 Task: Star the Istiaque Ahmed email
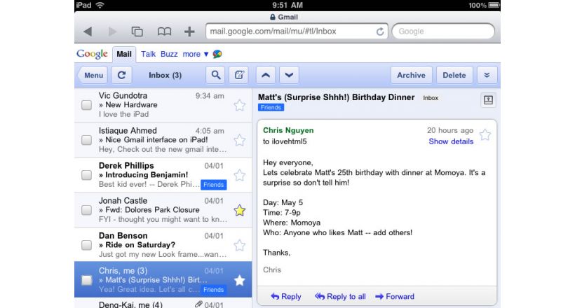click(239, 140)
